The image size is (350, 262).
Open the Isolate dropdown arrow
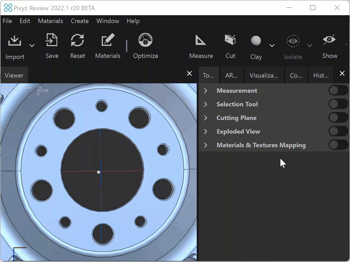310,46
